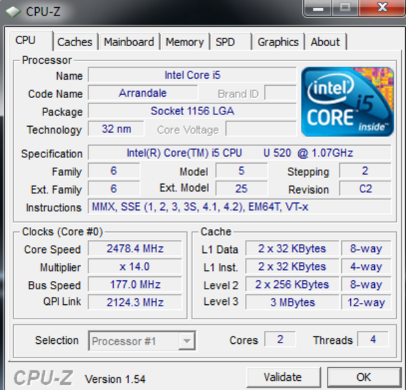Click the Threads count '4'

pyautogui.click(x=373, y=339)
